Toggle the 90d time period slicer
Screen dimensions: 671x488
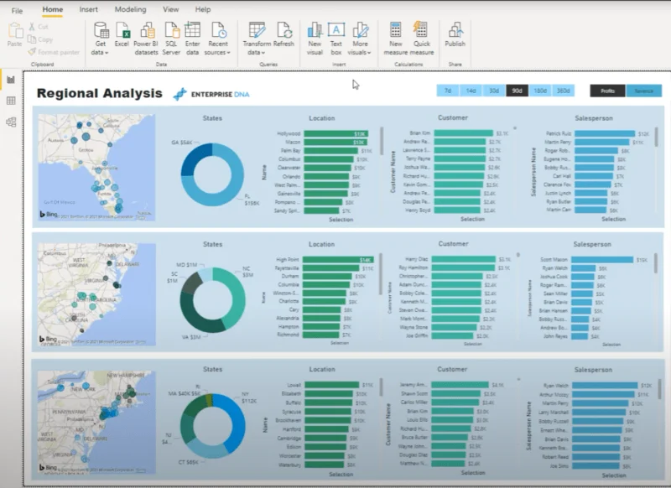click(517, 91)
